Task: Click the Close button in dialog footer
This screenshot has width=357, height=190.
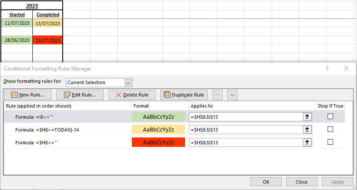Action: (302, 182)
